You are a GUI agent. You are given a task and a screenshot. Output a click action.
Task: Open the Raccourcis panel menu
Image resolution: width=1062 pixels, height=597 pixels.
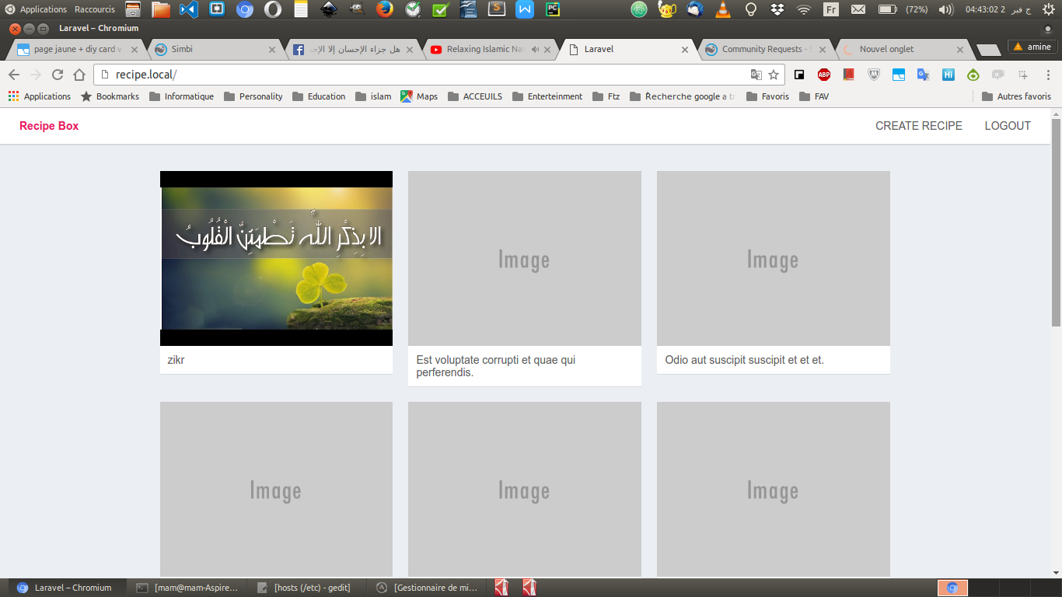point(95,9)
